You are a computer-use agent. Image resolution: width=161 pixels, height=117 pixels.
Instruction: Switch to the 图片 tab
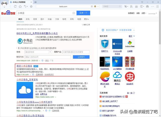[42, 19]
